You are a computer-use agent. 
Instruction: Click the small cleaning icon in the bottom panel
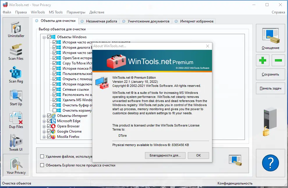pyautogui.click(x=235, y=160)
